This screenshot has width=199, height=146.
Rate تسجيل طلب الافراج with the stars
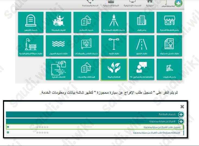(42, 127)
